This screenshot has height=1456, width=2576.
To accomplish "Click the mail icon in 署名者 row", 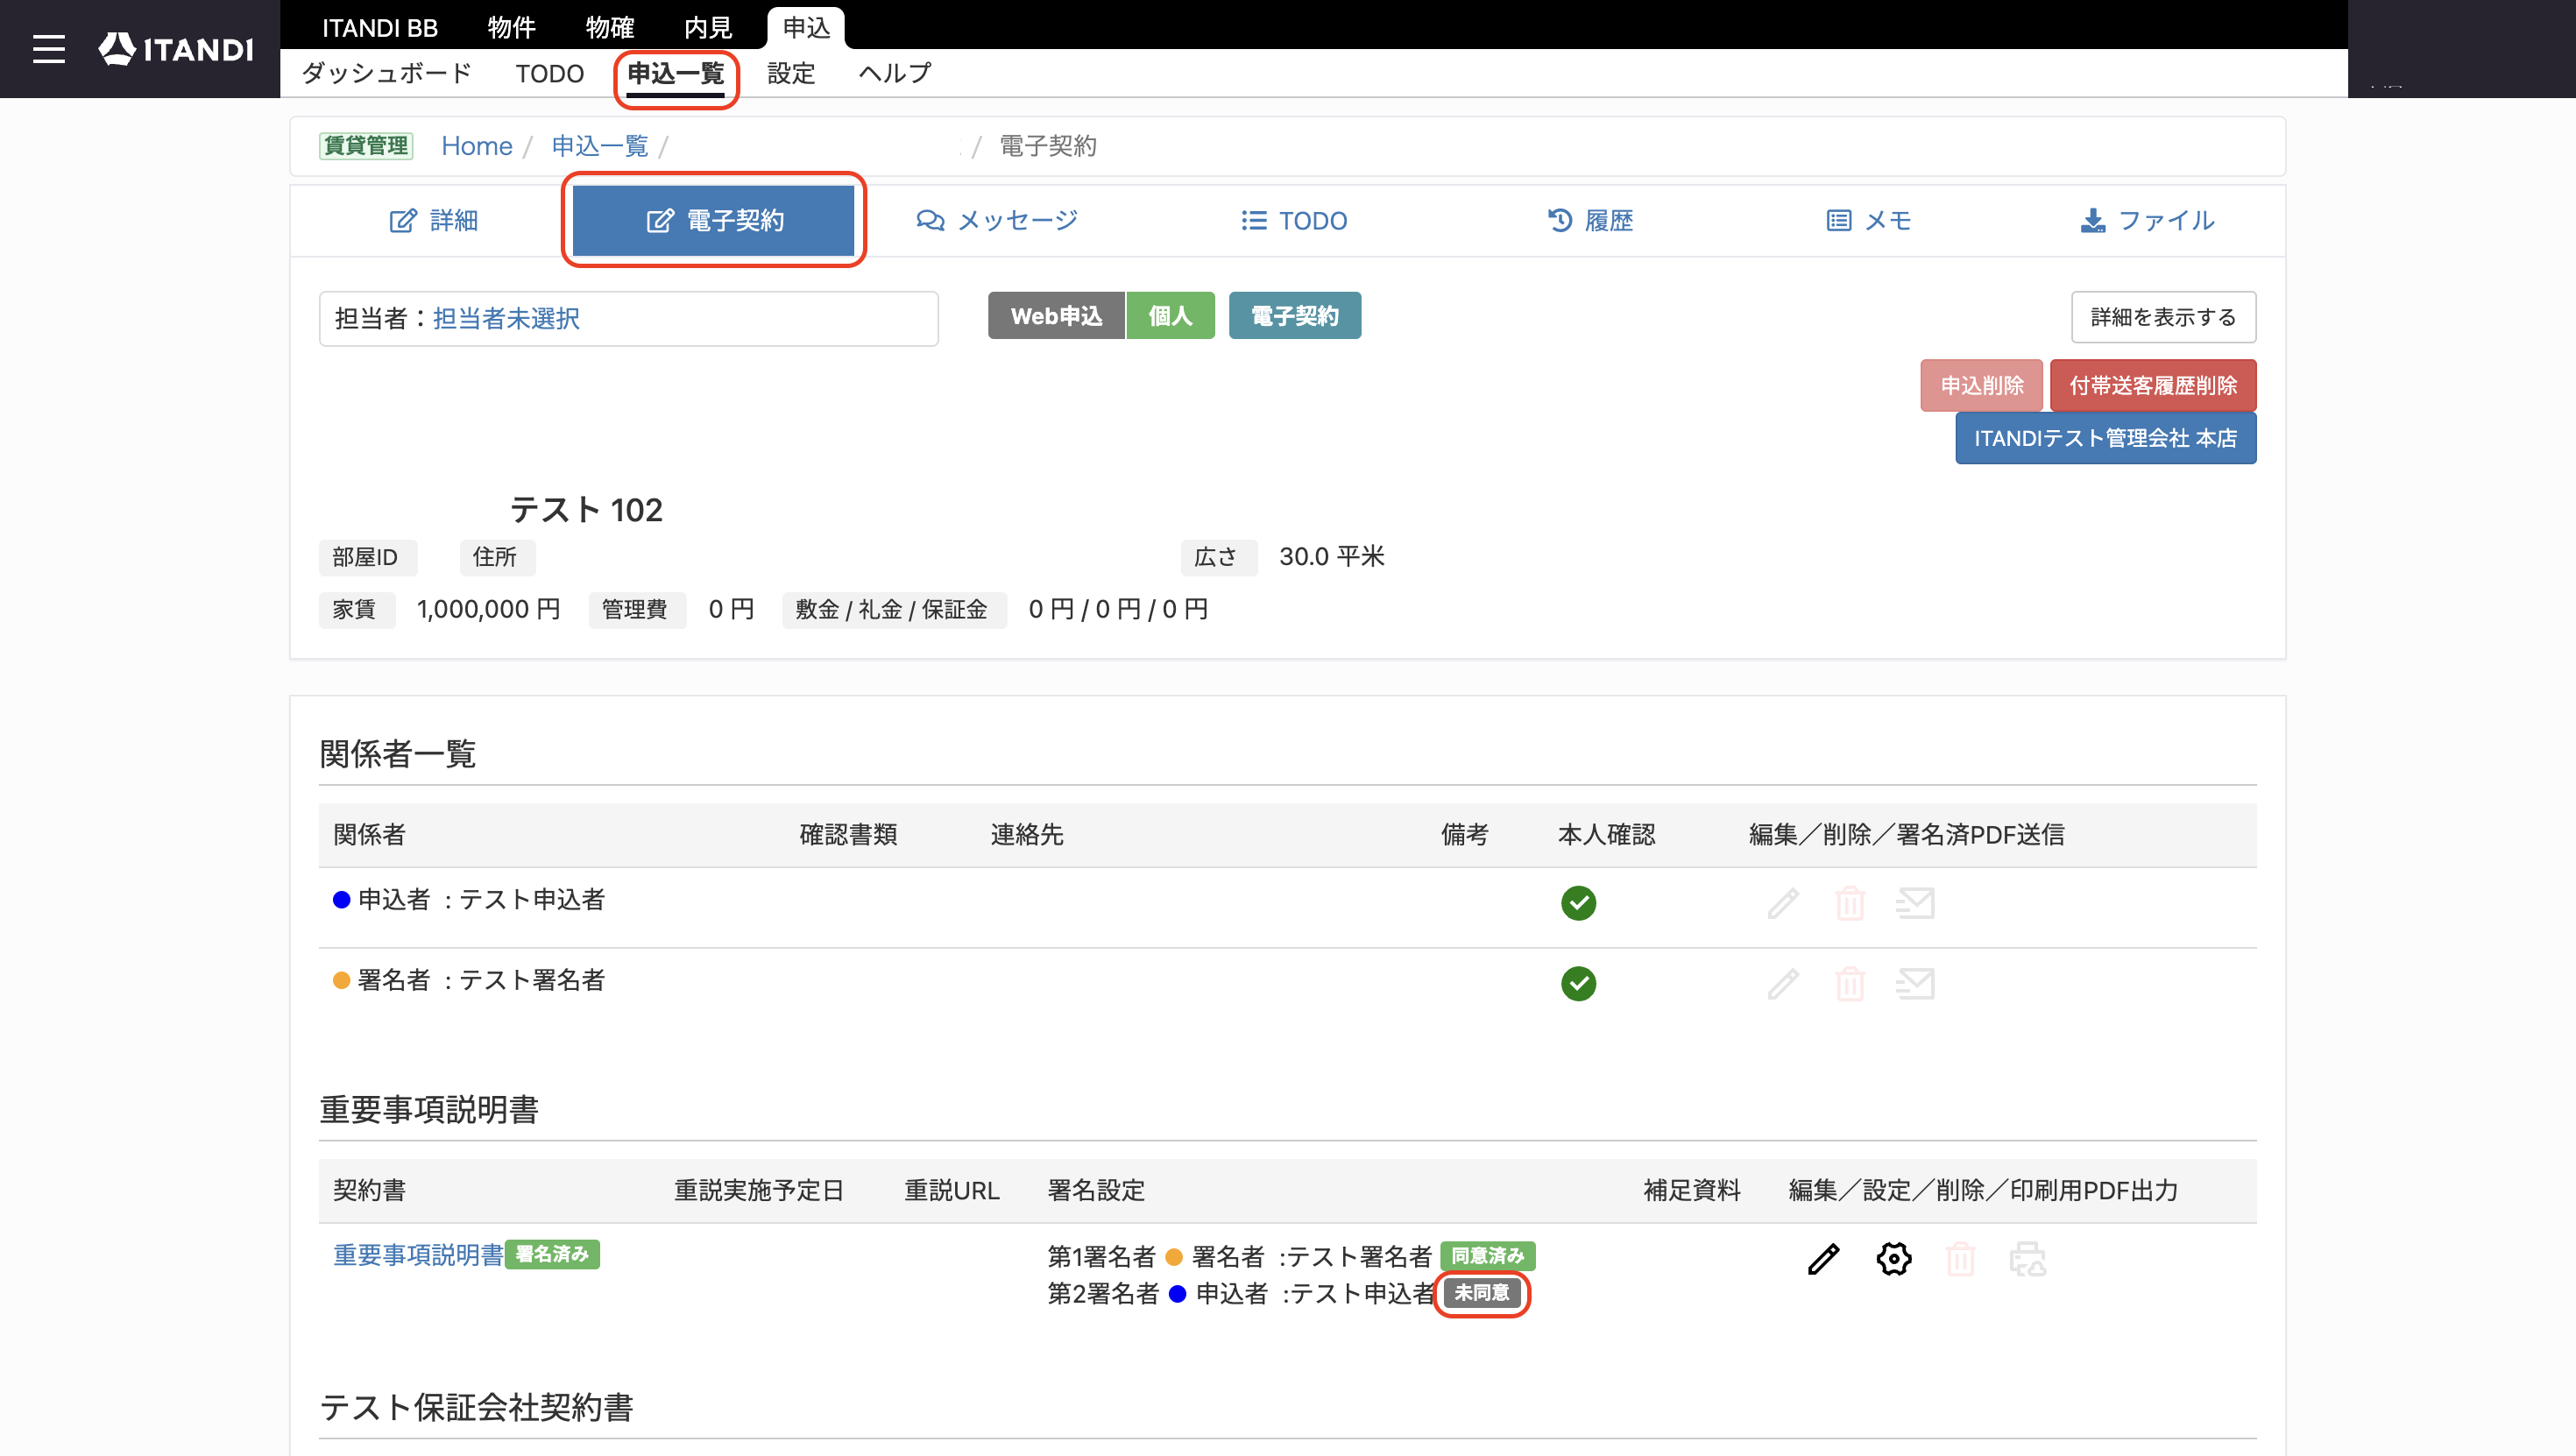I will click(1915, 984).
